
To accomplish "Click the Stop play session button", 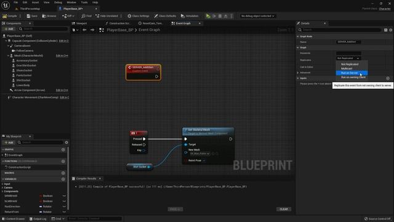I will (x=220, y=16).
